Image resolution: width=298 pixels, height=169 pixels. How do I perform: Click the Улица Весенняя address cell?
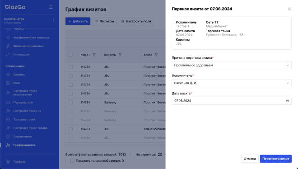(x=154, y=129)
